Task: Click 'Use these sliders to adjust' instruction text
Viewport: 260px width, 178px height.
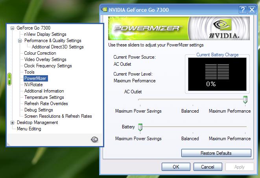Action: coord(156,45)
